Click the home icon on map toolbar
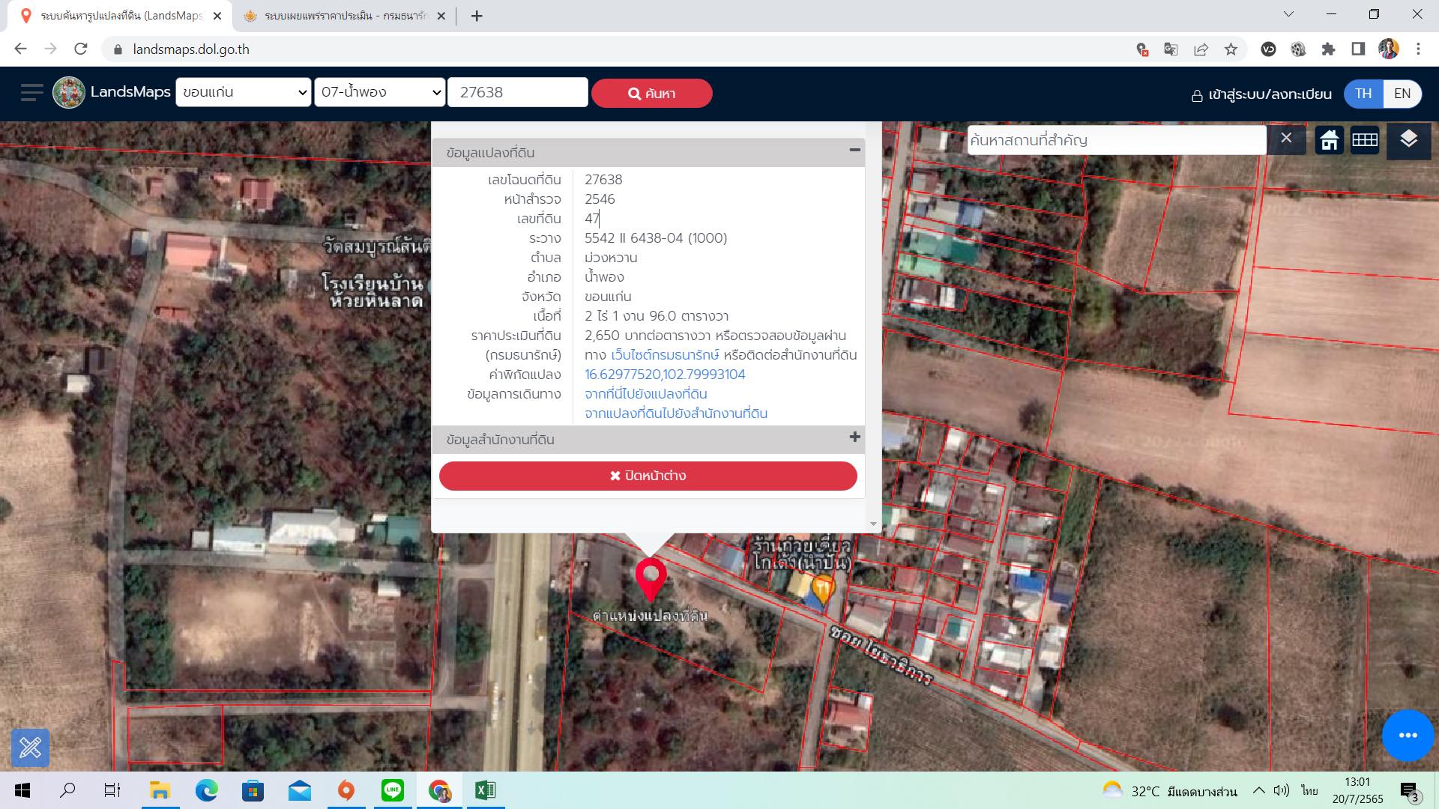 pyautogui.click(x=1329, y=140)
